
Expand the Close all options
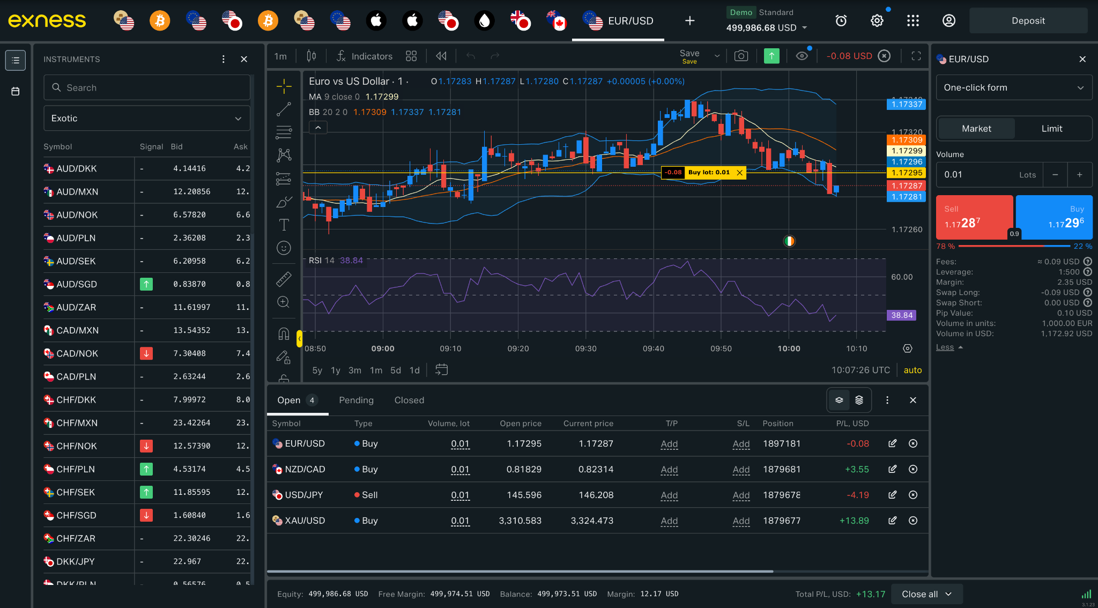pyautogui.click(x=927, y=594)
